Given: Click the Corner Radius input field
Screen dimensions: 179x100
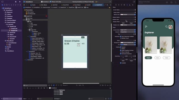Looking at the screenshot, I should [127, 10].
